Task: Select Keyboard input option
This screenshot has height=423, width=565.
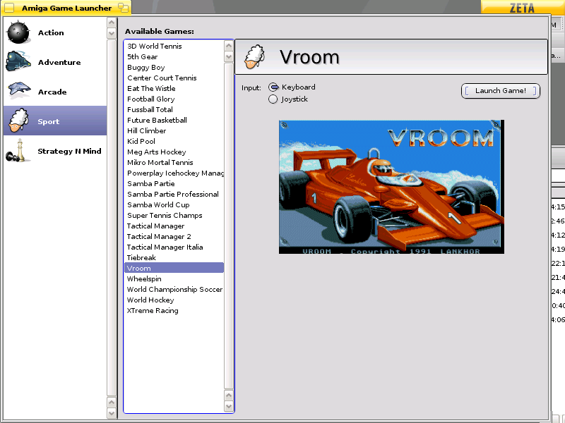Action: pyautogui.click(x=273, y=87)
